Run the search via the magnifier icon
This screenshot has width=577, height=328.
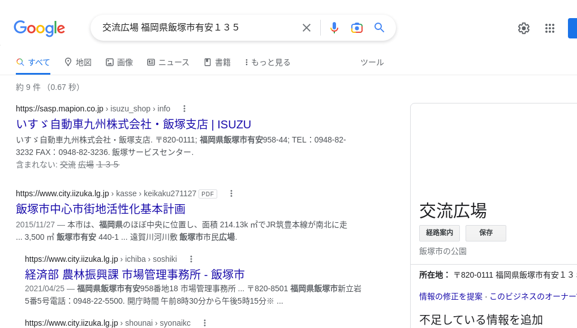[380, 28]
